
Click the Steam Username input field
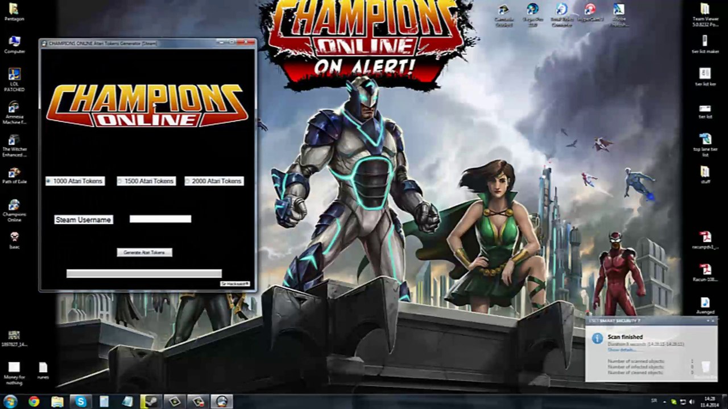coord(160,219)
